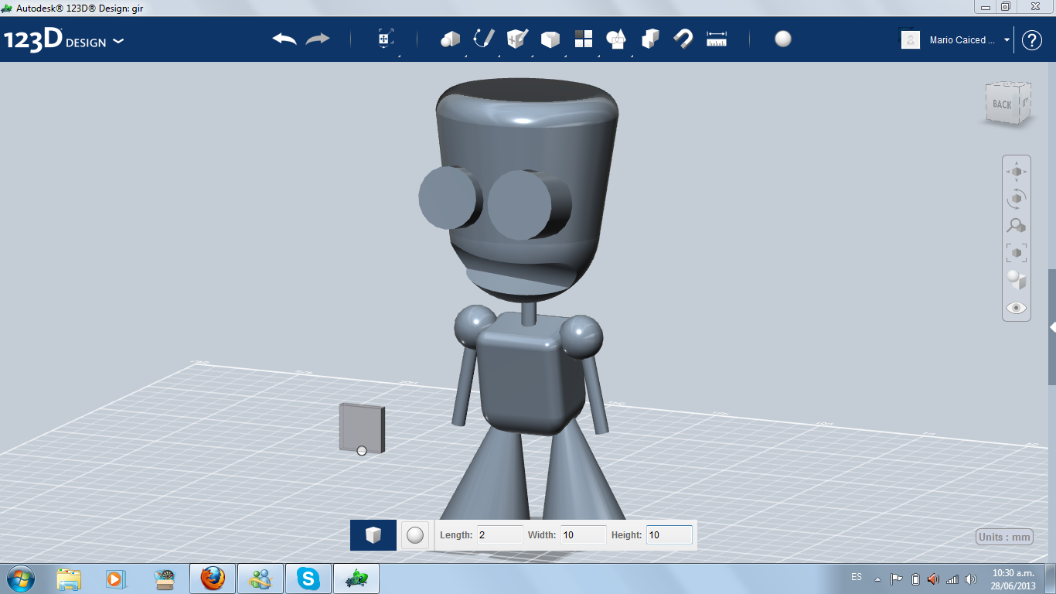Open the 123D Design application menu

[x=63, y=40]
